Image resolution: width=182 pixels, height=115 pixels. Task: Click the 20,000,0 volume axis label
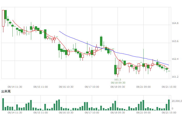[x=177, y=101]
